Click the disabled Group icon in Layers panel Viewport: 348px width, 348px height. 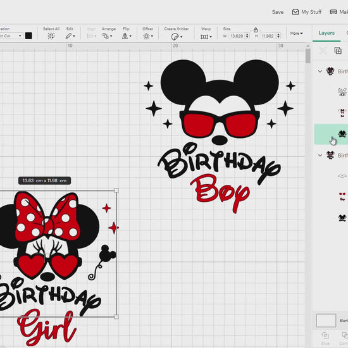pos(323,51)
